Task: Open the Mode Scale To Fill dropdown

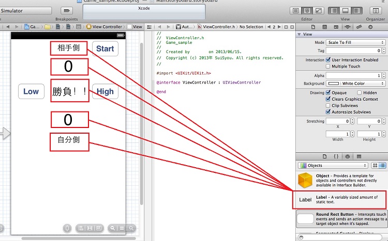Action: pyautogui.click(x=355, y=42)
